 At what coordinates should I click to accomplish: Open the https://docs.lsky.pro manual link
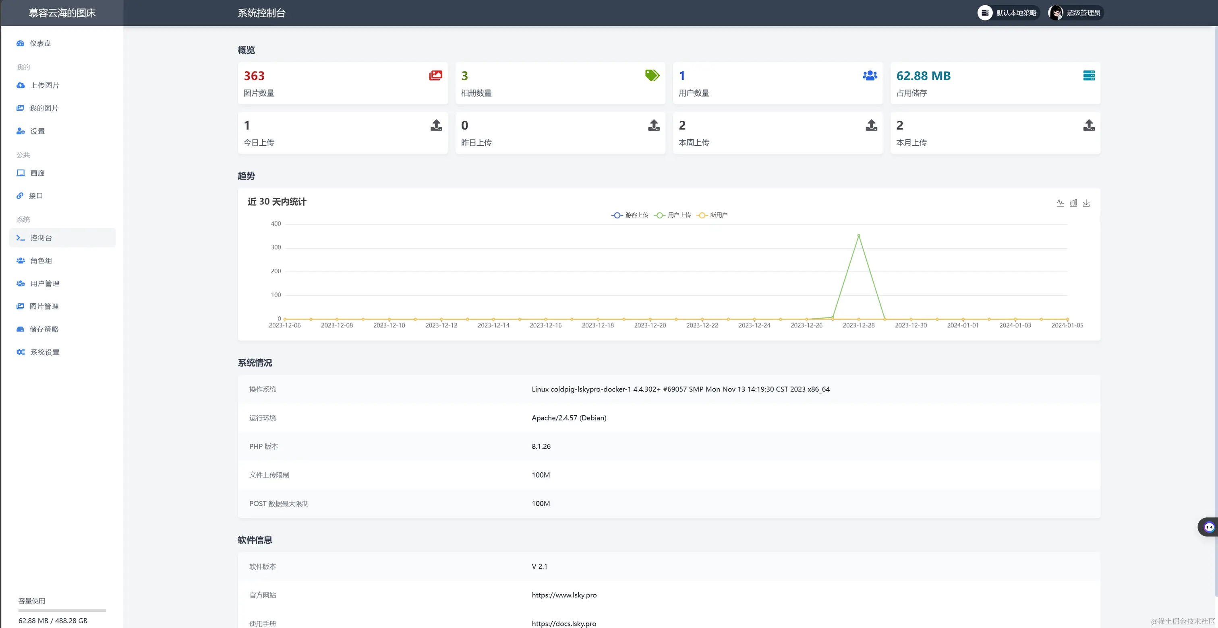(x=563, y=623)
